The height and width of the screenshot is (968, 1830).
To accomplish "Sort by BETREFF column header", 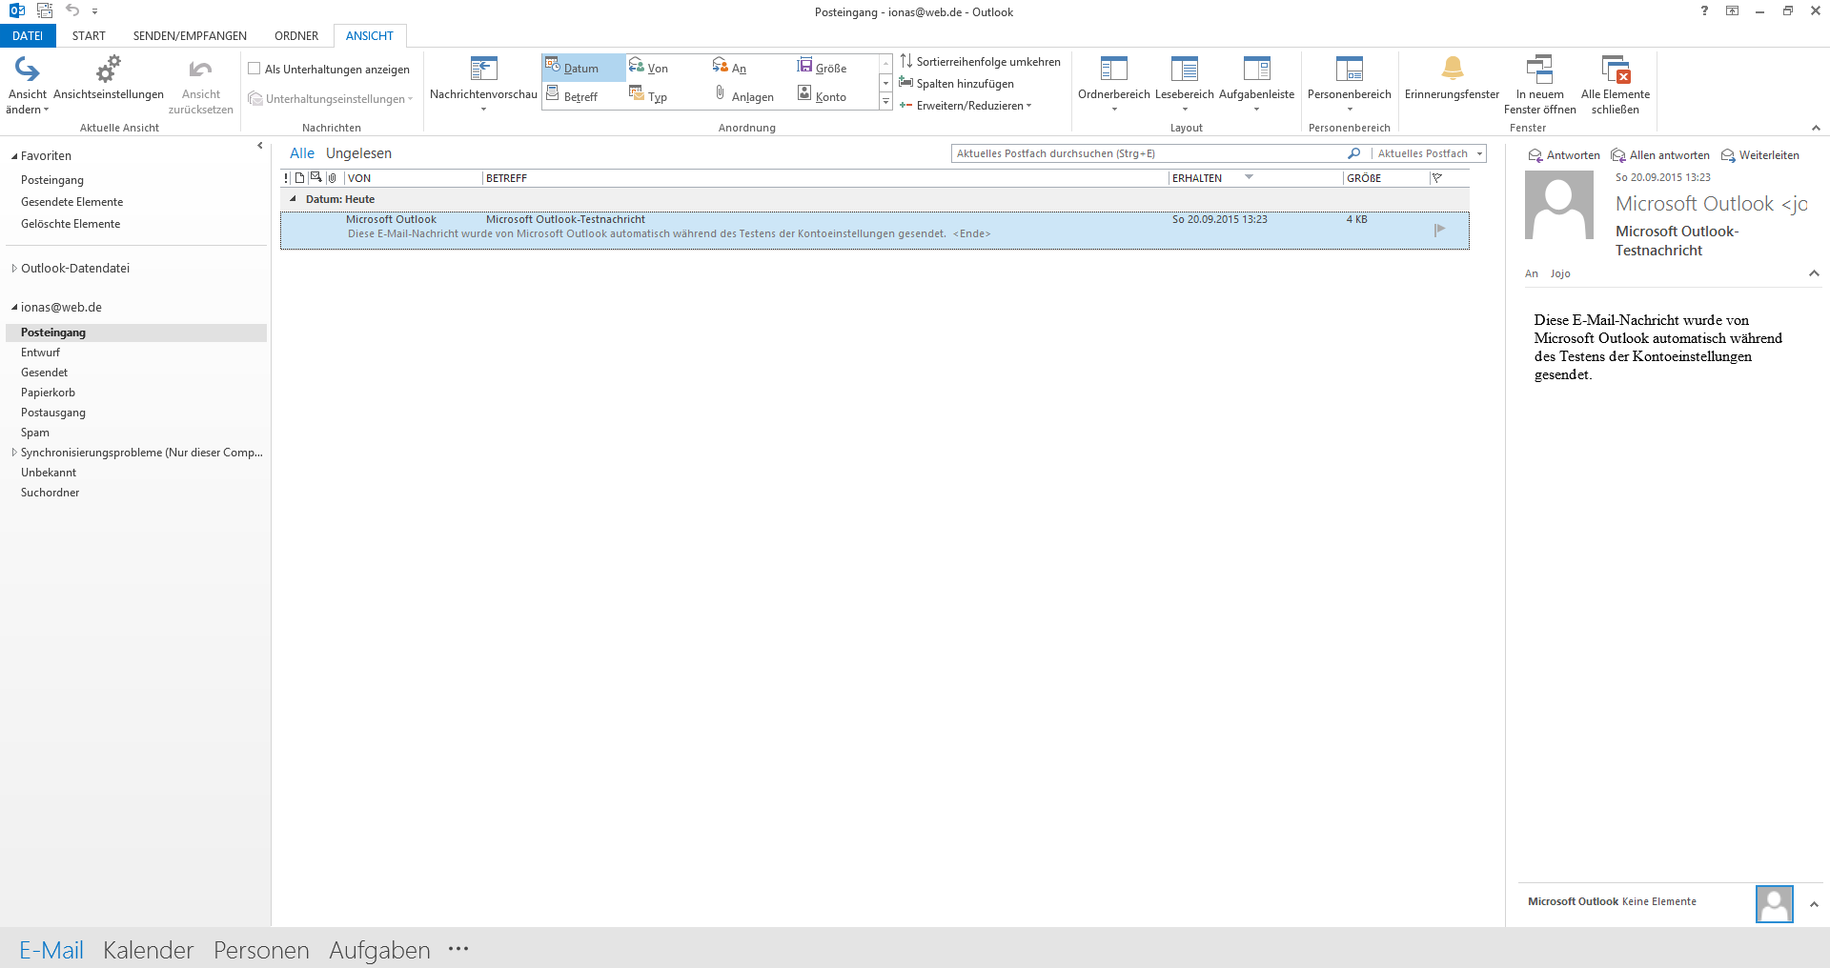I will [x=825, y=178].
